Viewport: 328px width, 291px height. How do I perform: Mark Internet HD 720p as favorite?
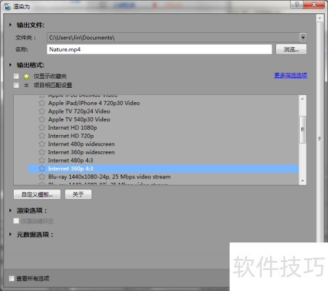tap(42, 136)
